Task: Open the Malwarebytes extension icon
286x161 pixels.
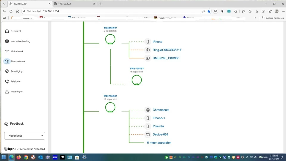Action: pyautogui.click(x=215, y=11)
